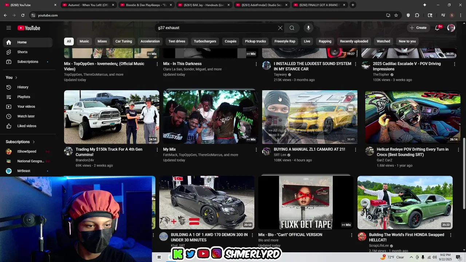Play the green HONDA Swapped Hellcat thumbnail

coord(405,203)
